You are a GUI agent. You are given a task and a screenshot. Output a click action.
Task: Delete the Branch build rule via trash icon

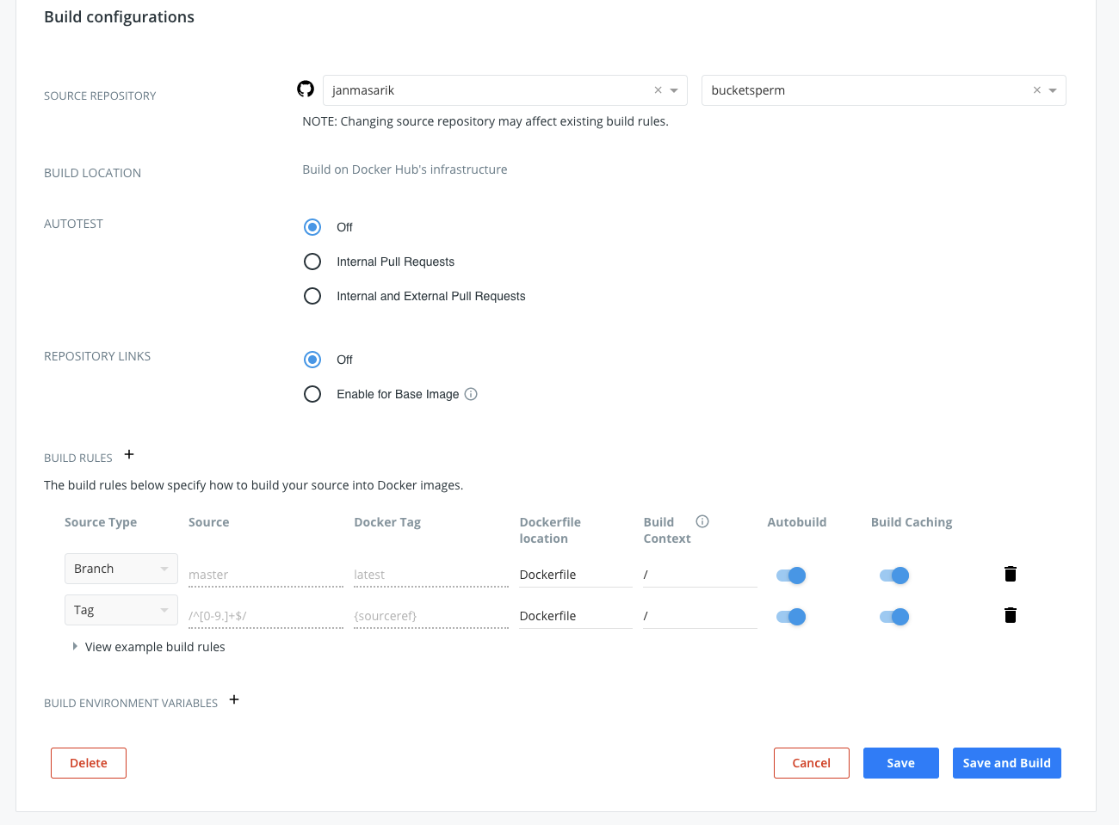[1010, 573]
